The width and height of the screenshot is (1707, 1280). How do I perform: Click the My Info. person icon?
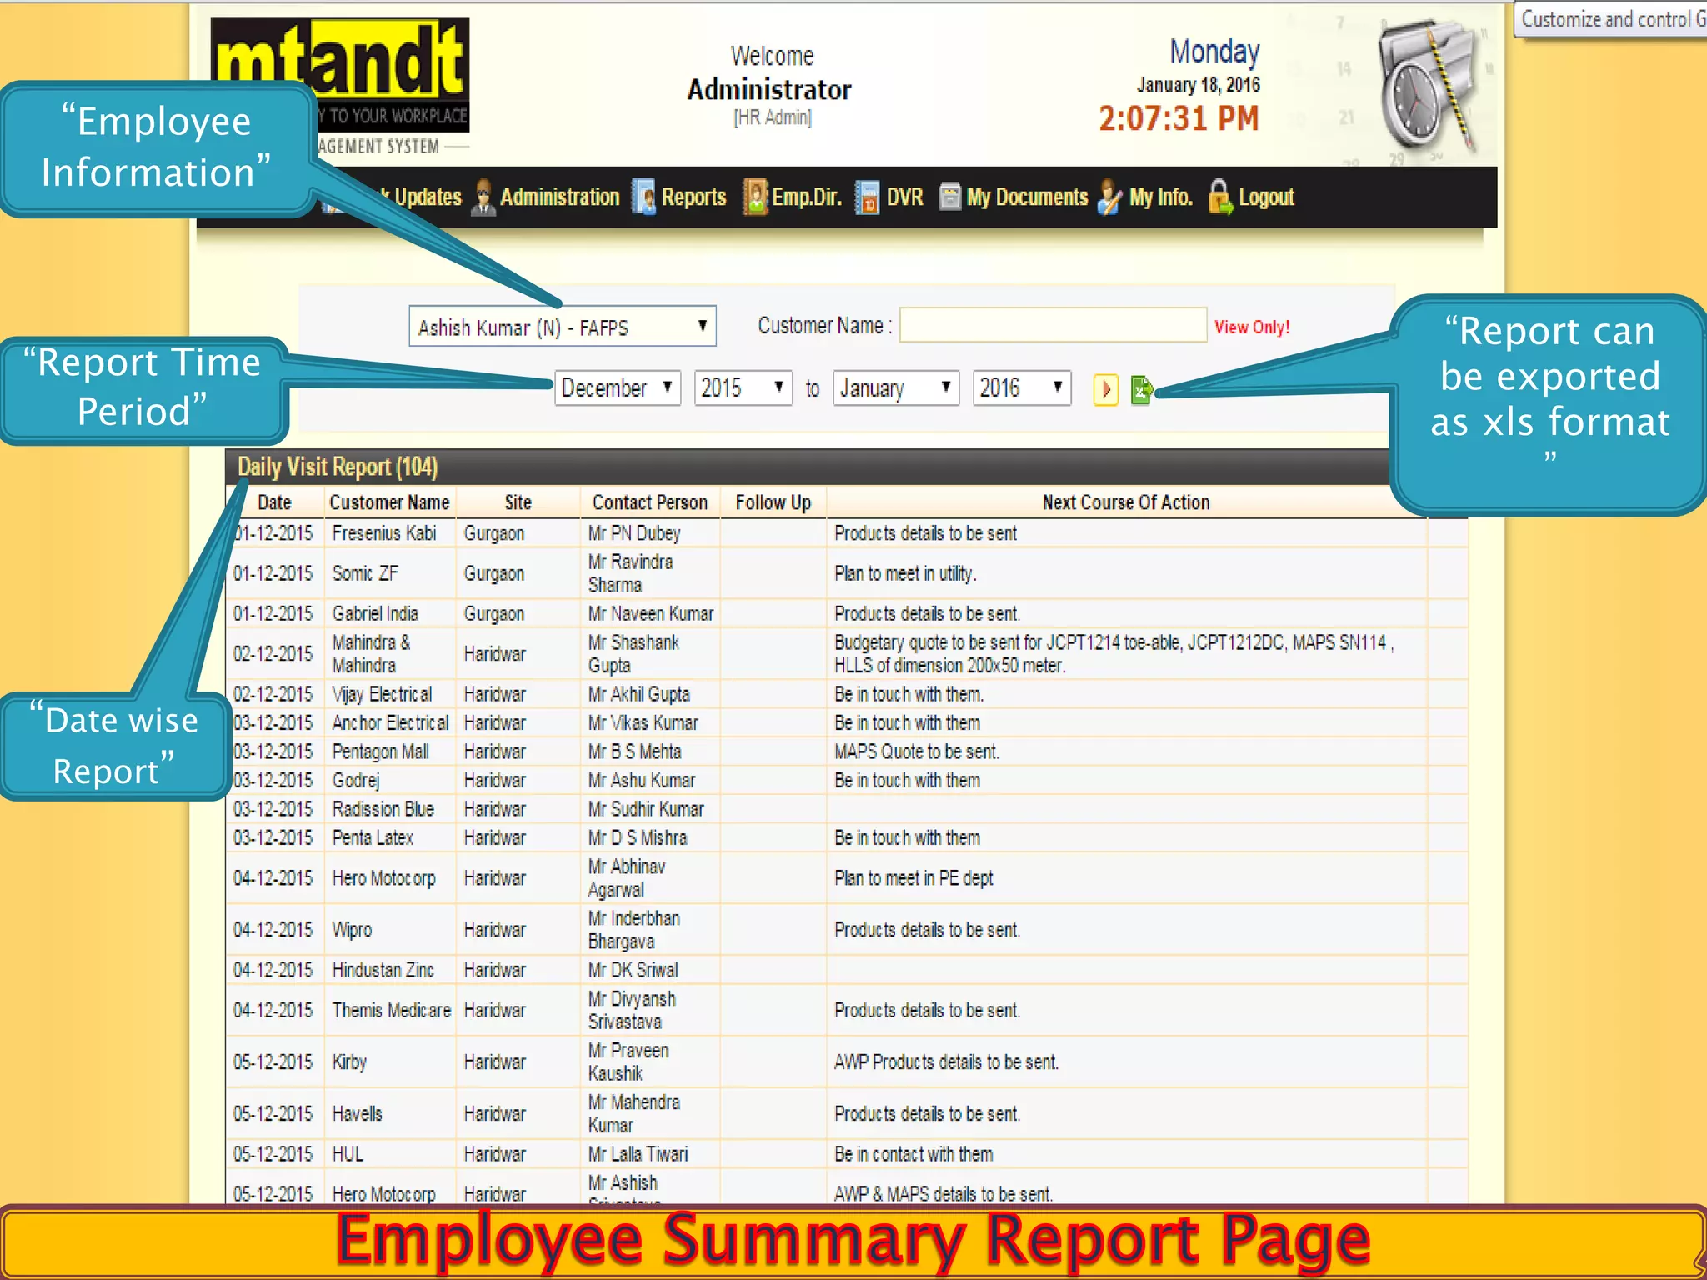(x=1109, y=197)
